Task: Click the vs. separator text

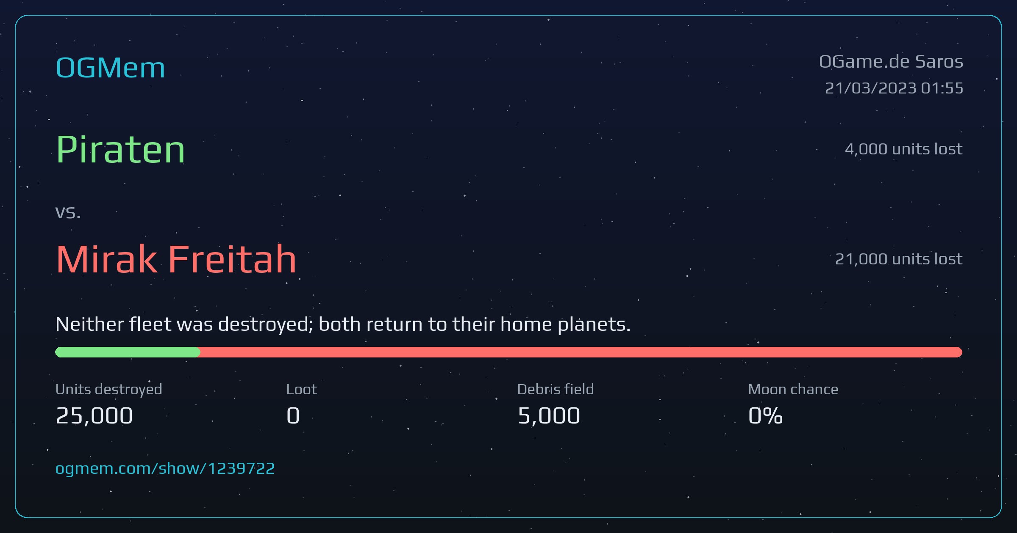Action: point(68,212)
